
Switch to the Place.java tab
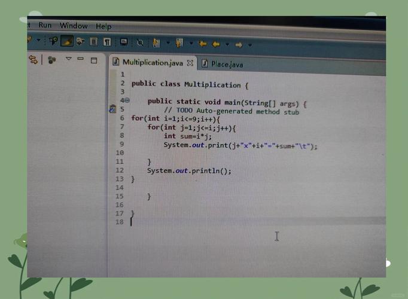pyautogui.click(x=226, y=63)
